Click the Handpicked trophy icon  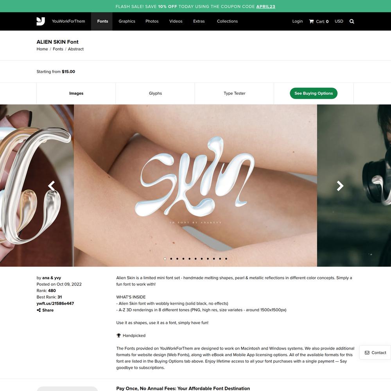coord(119,335)
